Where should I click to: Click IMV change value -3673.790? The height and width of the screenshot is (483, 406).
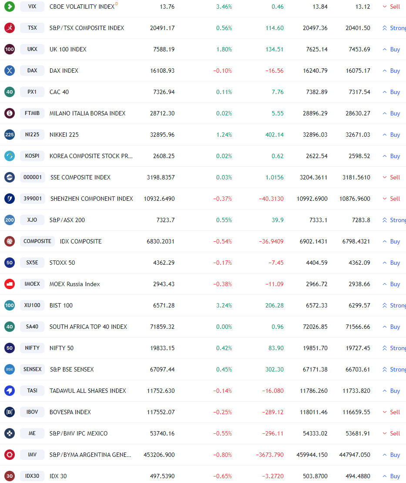click(270, 455)
